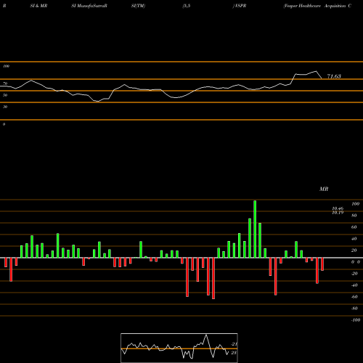Click the MR axis label 40
The width and height of the screenshot is (363, 363).
click(354, 239)
